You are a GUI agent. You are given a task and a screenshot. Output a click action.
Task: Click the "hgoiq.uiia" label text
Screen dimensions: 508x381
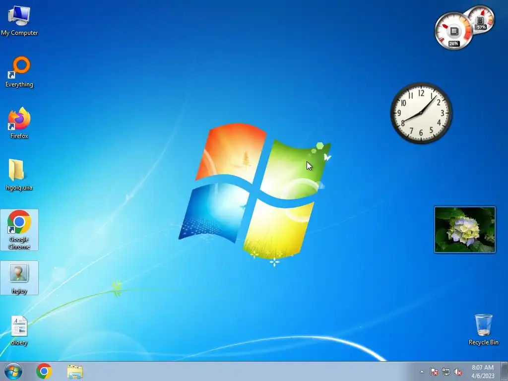19,188
